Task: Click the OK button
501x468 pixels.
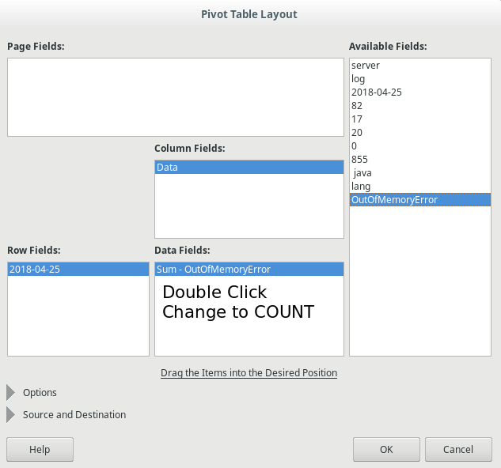Action: coord(386,449)
